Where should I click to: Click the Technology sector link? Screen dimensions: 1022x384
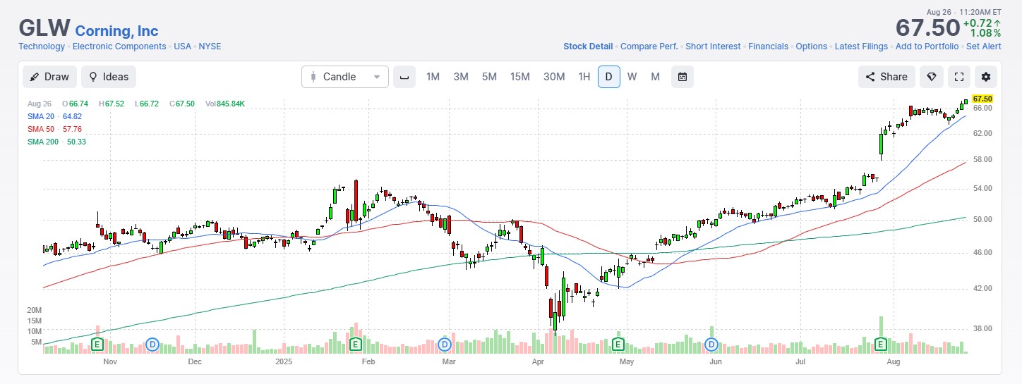(42, 47)
